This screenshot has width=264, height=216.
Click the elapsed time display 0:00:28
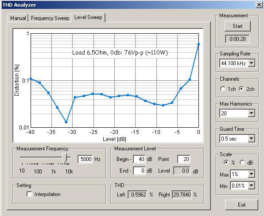(237, 39)
